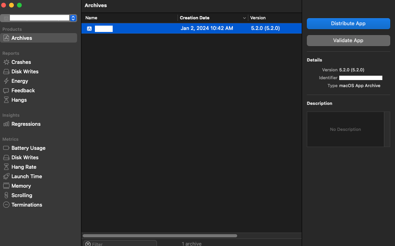Image resolution: width=395 pixels, height=246 pixels.
Task: Click the yellow minimize window button
Action: (11, 5)
